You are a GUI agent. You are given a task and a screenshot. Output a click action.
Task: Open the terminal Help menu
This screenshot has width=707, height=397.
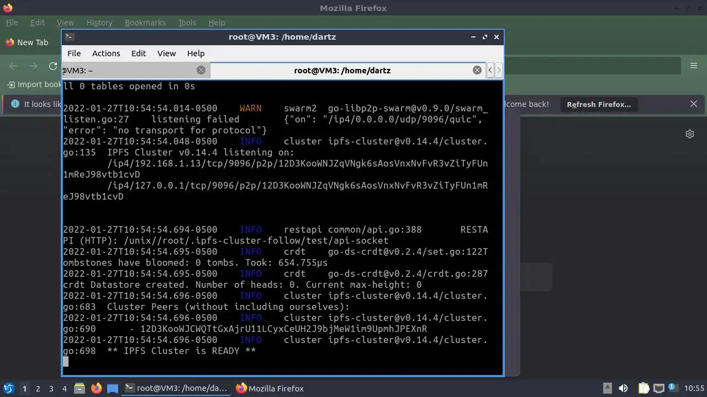point(196,53)
